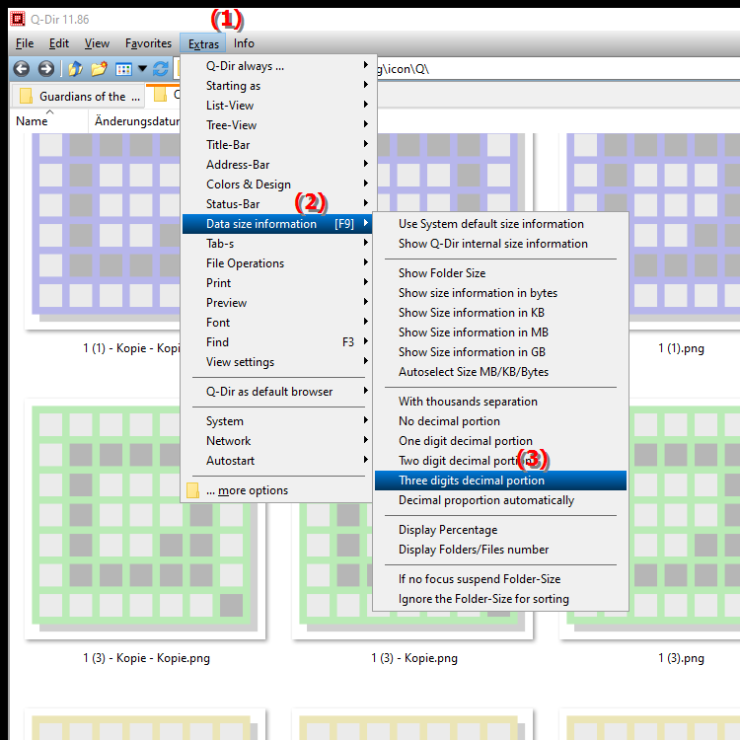Open the View menu

(97, 43)
